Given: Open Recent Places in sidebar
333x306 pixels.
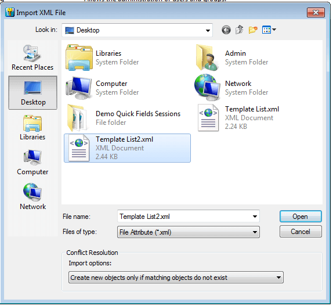Looking at the screenshot, I should click(32, 57).
